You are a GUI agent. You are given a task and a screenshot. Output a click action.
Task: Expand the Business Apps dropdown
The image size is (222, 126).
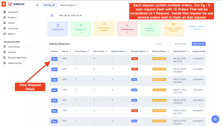[x=69, y=5]
